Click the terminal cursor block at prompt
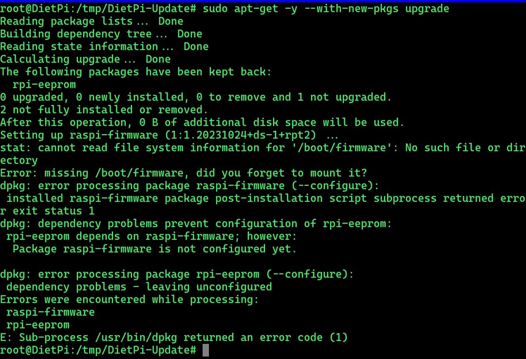 click(206, 350)
